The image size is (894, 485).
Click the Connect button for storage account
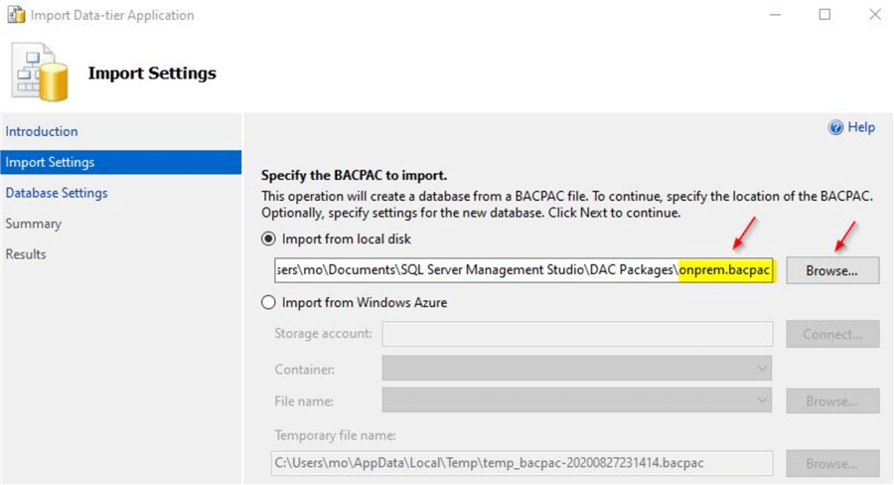(832, 334)
